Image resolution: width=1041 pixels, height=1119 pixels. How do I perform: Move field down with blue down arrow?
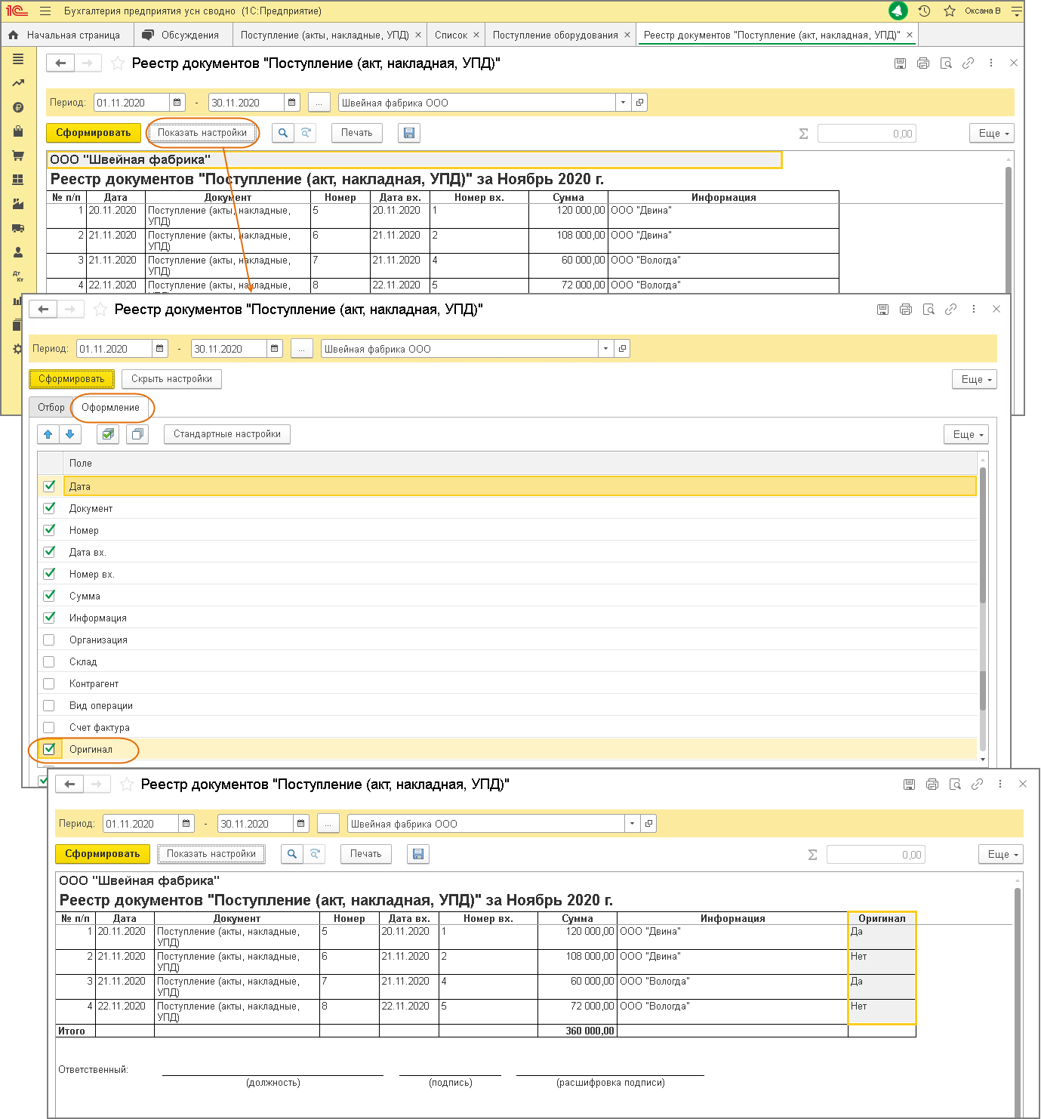69,434
